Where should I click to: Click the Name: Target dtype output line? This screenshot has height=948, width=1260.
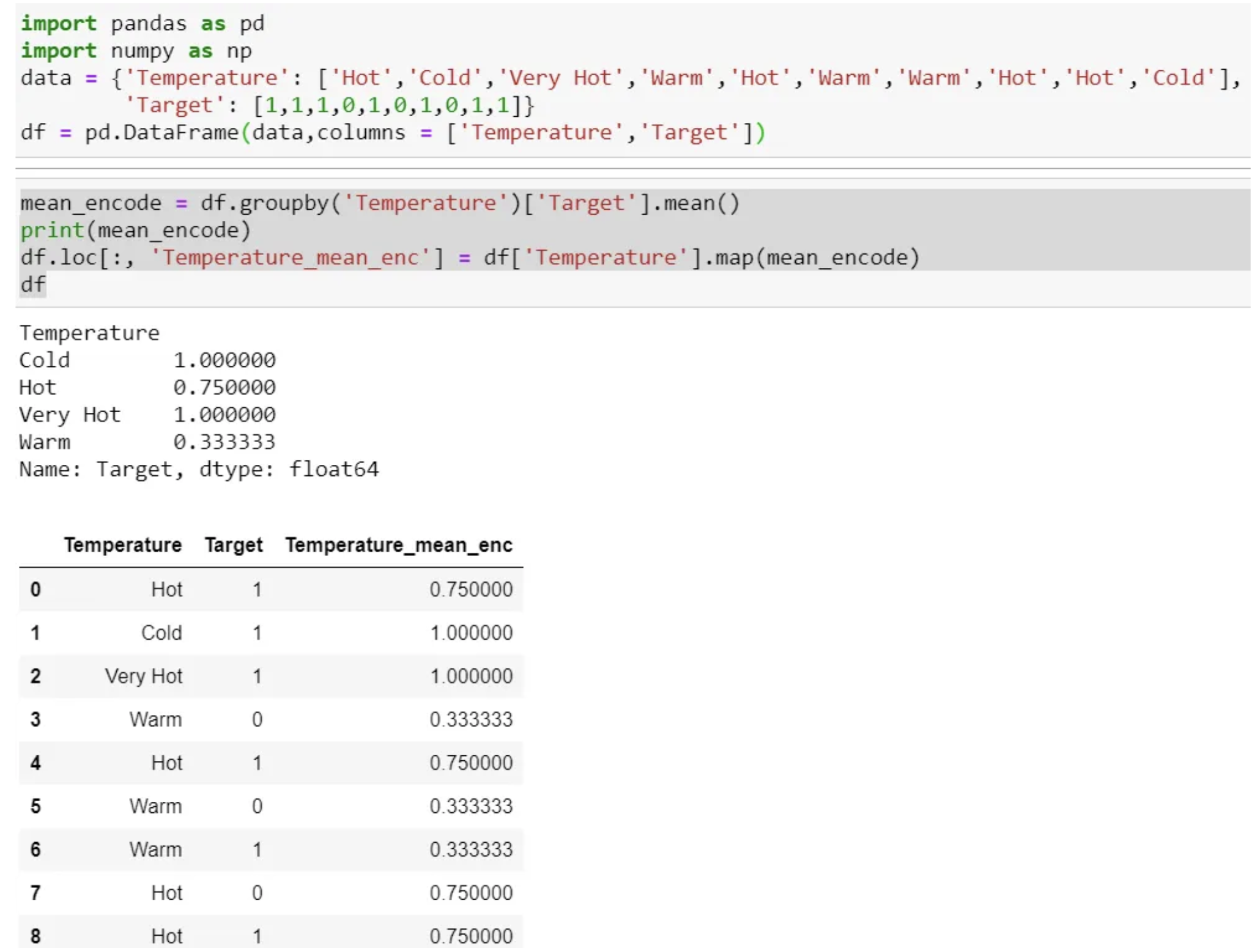coord(199,470)
